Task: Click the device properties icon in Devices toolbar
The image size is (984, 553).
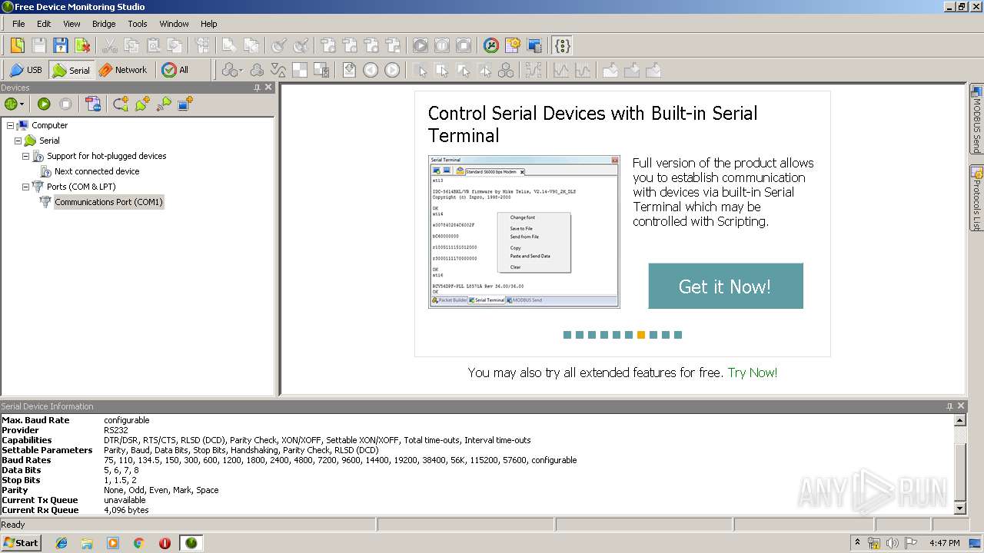Action: tap(93, 104)
